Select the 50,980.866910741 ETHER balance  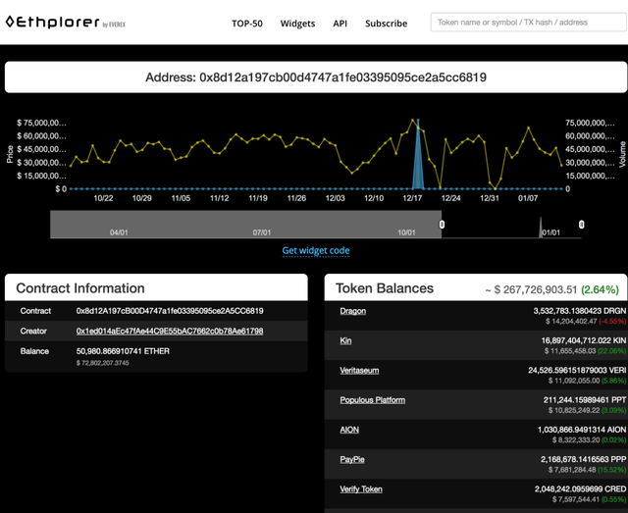(123, 351)
